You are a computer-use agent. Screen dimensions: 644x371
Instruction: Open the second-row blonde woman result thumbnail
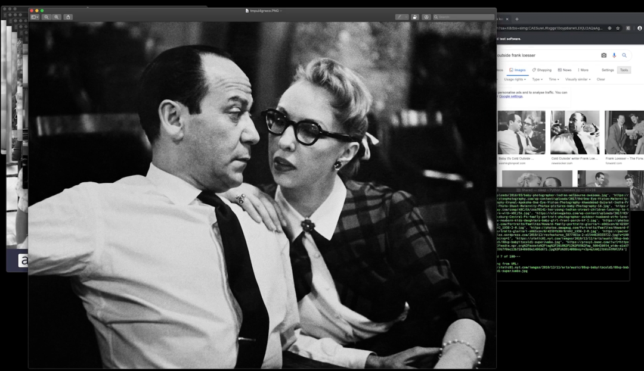click(537, 179)
